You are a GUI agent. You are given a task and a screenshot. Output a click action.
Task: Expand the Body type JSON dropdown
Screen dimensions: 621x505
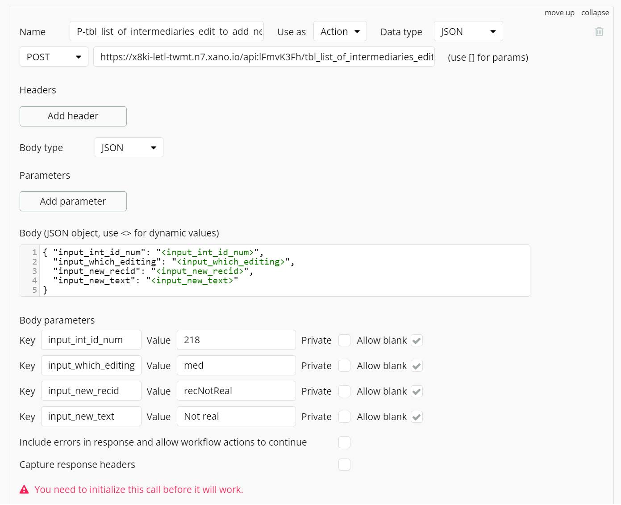129,148
